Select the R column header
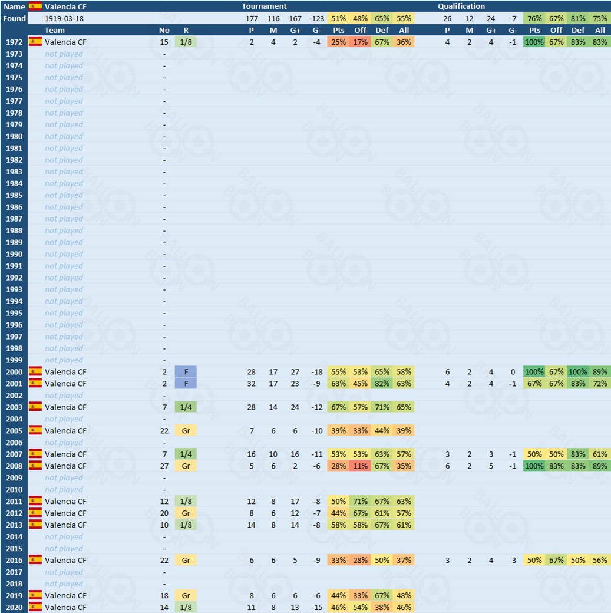 (186, 30)
